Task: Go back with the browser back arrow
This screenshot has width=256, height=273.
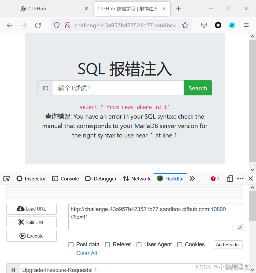Action: pos(10,25)
